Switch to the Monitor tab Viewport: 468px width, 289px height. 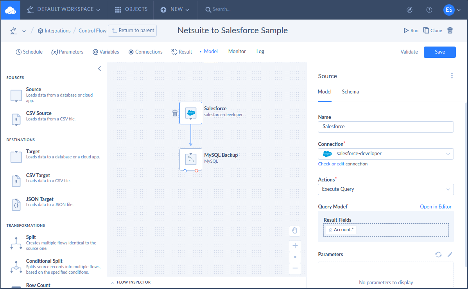[237, 52]
